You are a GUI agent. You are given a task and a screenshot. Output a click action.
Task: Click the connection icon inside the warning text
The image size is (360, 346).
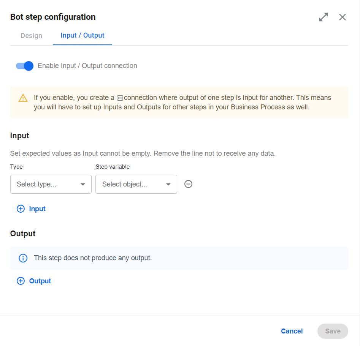(x=120, y=98)
